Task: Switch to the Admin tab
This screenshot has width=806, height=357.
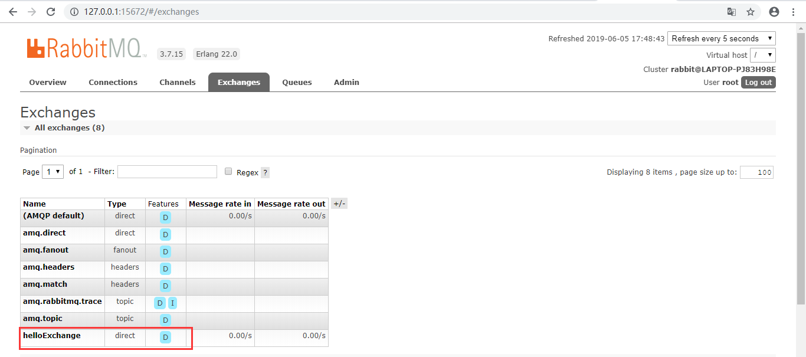Action: [346, 82]
